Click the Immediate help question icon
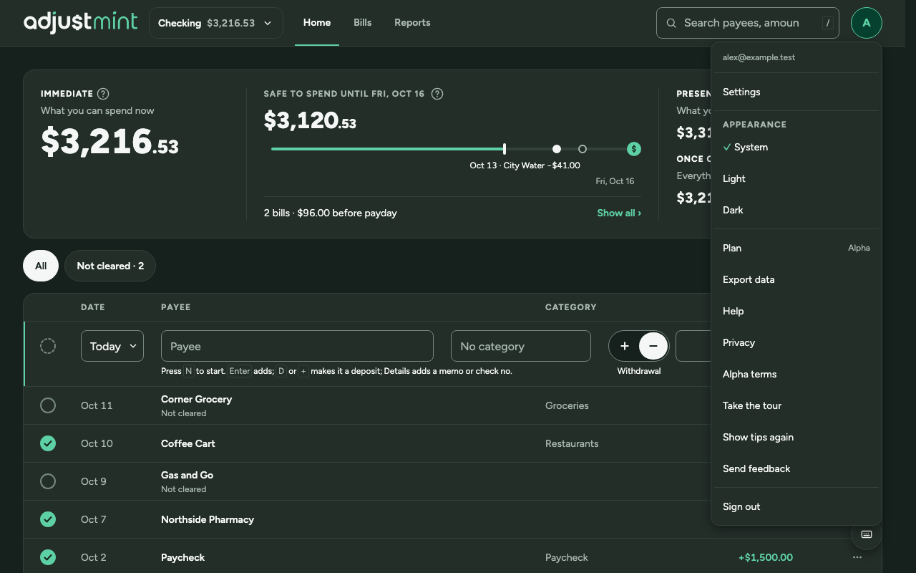The image size is (916, 573). (x=103, y=94)
